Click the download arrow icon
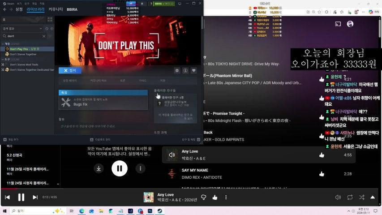Image resolution: width=382 pixels, height=215 pixels. 99,168
